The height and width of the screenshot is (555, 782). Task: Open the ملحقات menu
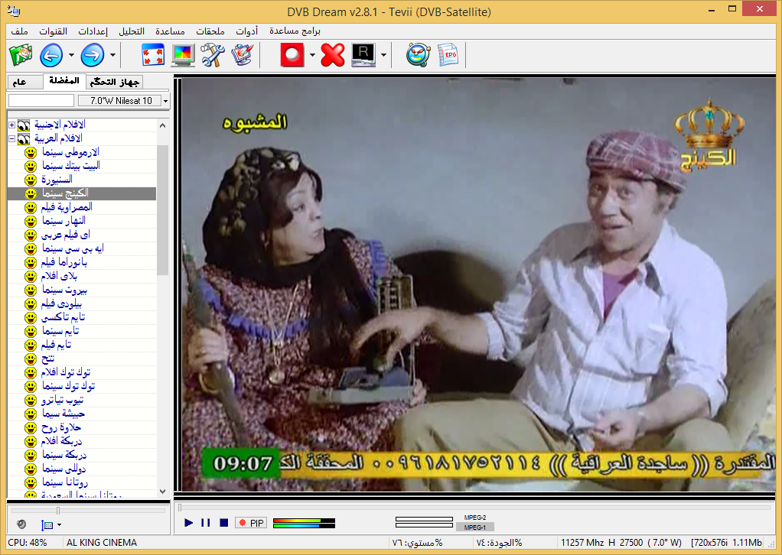[x=210, y=31]
